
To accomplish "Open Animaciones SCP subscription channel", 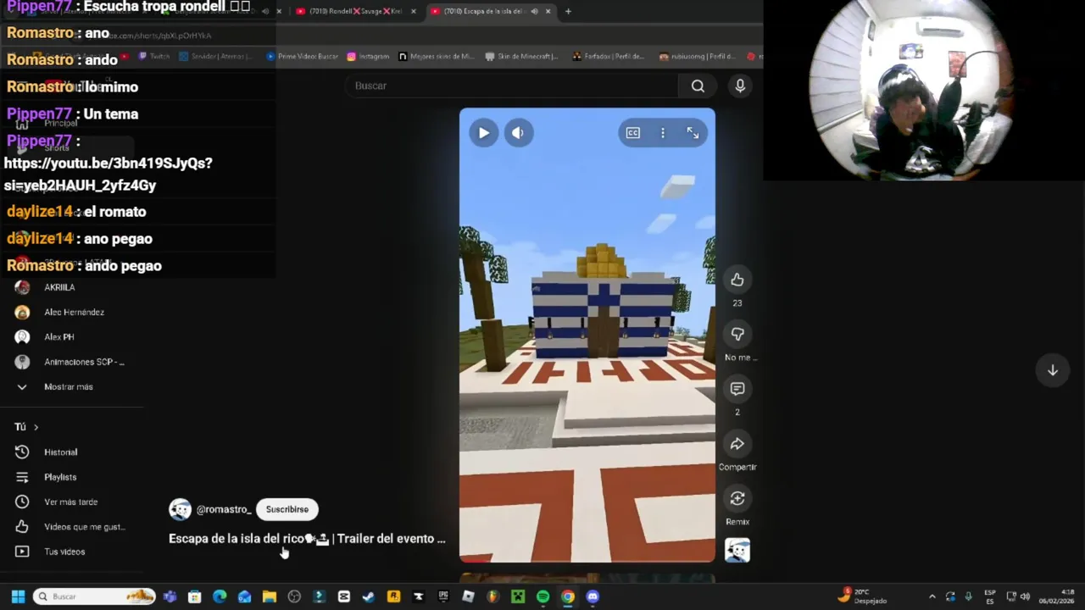I will coord(84,362).
